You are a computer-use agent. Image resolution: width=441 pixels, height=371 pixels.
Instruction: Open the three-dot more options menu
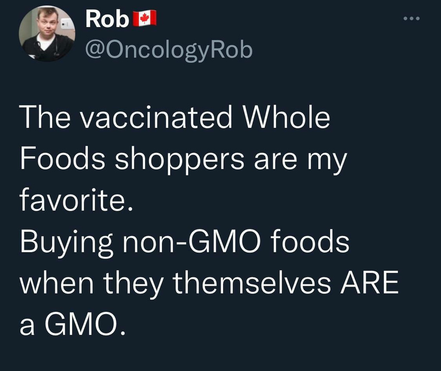pyautogui.click(x=411, y=19)
